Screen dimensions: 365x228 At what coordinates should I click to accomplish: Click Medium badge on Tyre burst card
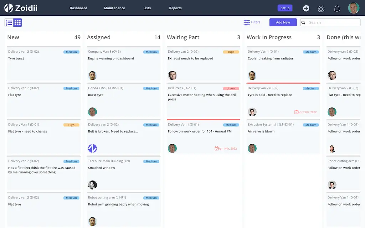coord(71,52)
